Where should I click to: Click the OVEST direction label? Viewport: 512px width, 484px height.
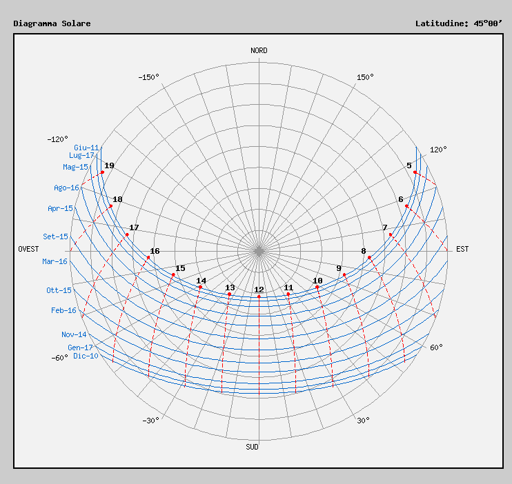point(28,249)
